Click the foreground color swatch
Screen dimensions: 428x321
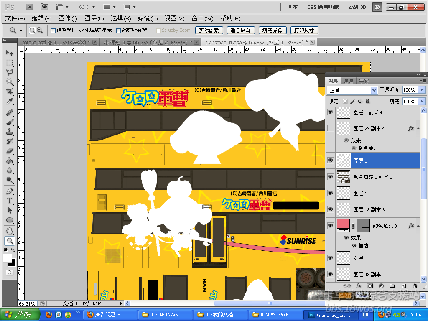click(7, 258)
